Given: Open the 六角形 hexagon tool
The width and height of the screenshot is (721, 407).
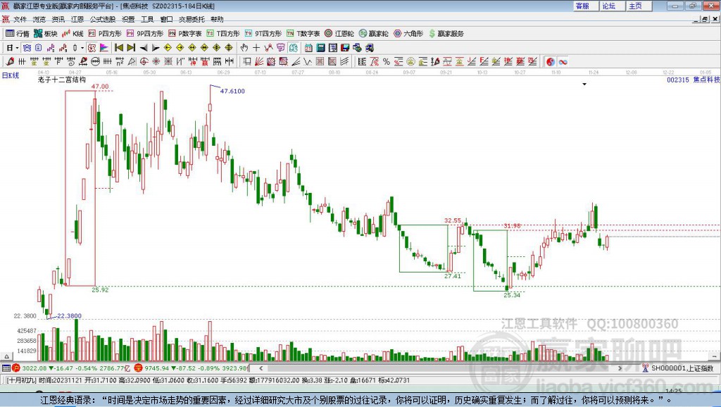Looking at the screenshot, I should [x=408, y=34].
